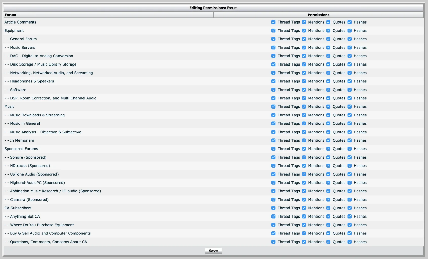Image resolution: width=428 pixels, height=259 pixels.
Task: Toggle Quotes for Software row
Action: coord(328,90)
